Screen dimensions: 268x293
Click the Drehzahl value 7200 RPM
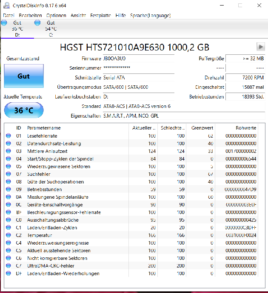[253, 78]
